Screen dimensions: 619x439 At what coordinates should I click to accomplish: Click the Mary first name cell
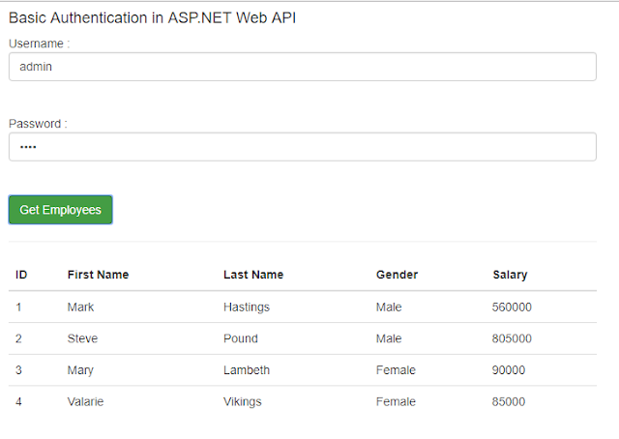[80, 370]
